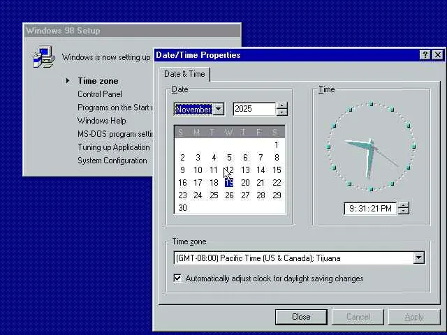The image size is (447, 335).
Task: Select November 1 in the calendar
Action: pos(277,145)
